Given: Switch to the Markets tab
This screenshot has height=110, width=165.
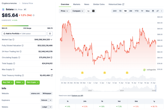Looking at the screenshot, I should coord(77,4).
